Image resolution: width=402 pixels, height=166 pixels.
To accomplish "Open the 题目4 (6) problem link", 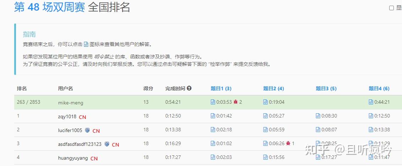I will click(379, 88).
